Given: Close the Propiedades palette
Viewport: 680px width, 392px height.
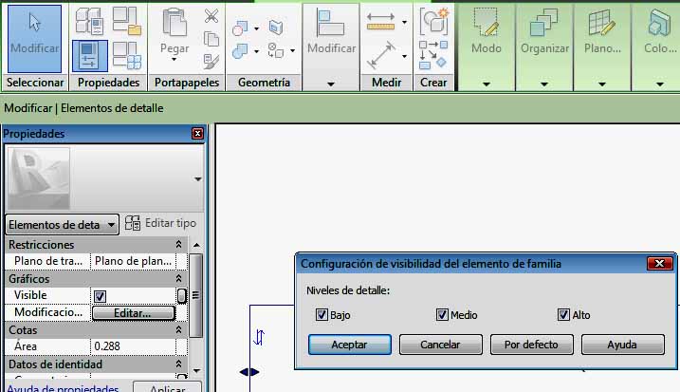Looking at the screenshot, I should point(198,134).
